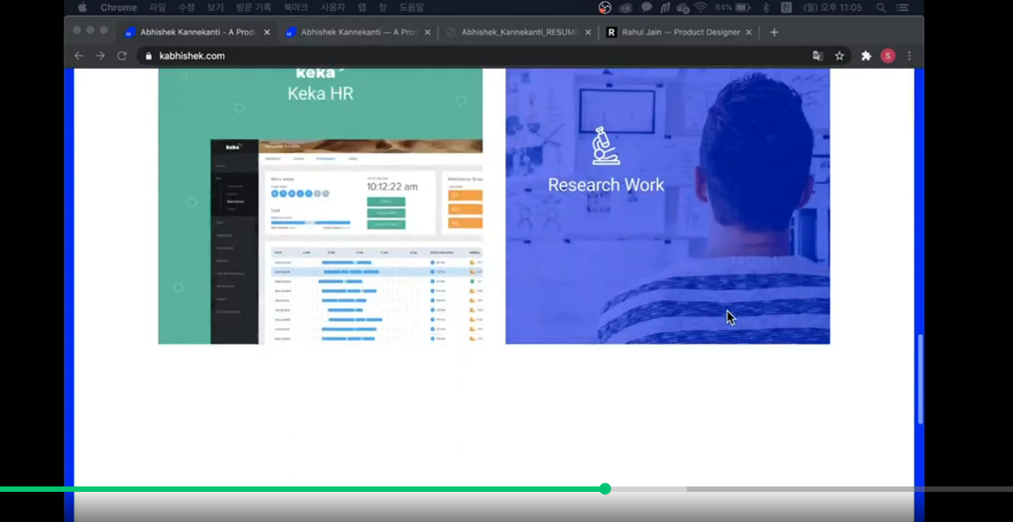The width and height of the screenshot is (1013, 522).
Task: Click the clock showing 오후 11:05
Action: (x=834, y=8)
